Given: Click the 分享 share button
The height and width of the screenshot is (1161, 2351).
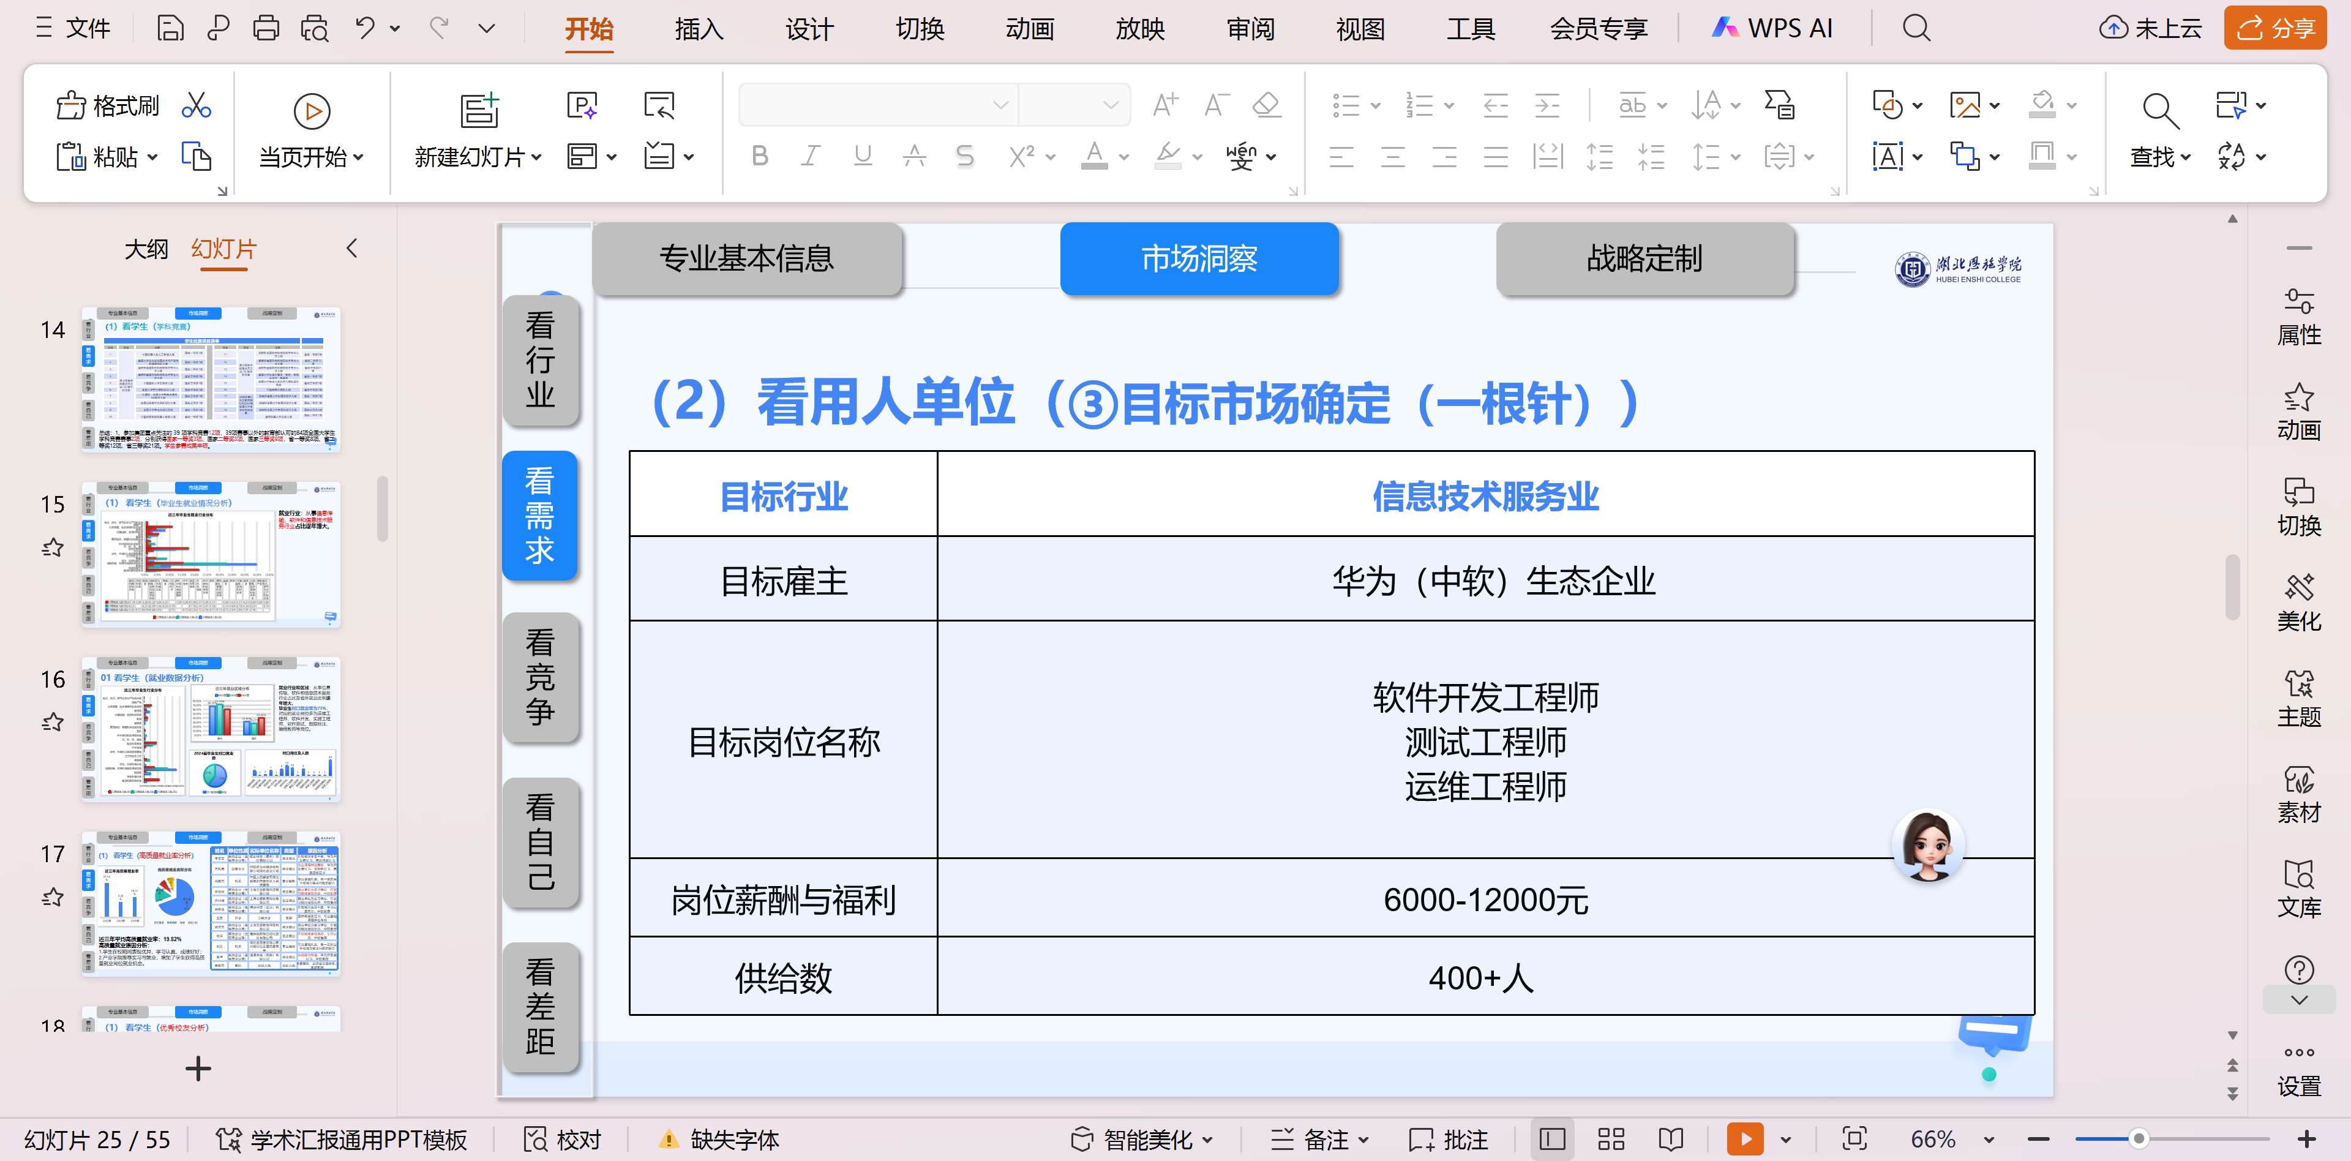Looking at the screenshot, I should tap(2274, 28).
